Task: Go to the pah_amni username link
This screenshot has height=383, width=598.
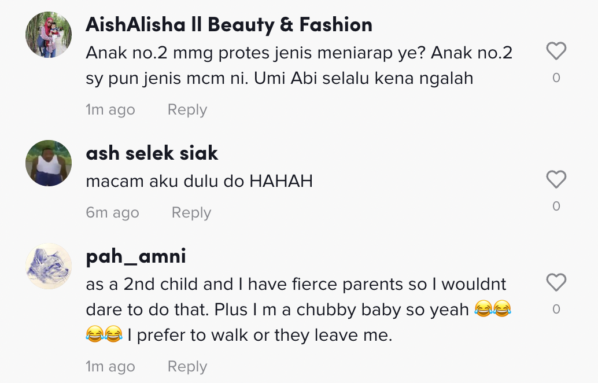Action: pyautogui.click(x=136, y=256)
